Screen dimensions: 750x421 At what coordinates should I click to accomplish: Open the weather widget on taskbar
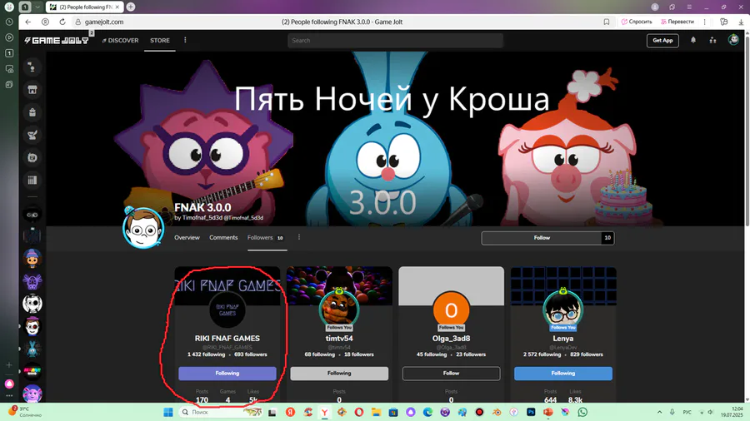point(25,412)
